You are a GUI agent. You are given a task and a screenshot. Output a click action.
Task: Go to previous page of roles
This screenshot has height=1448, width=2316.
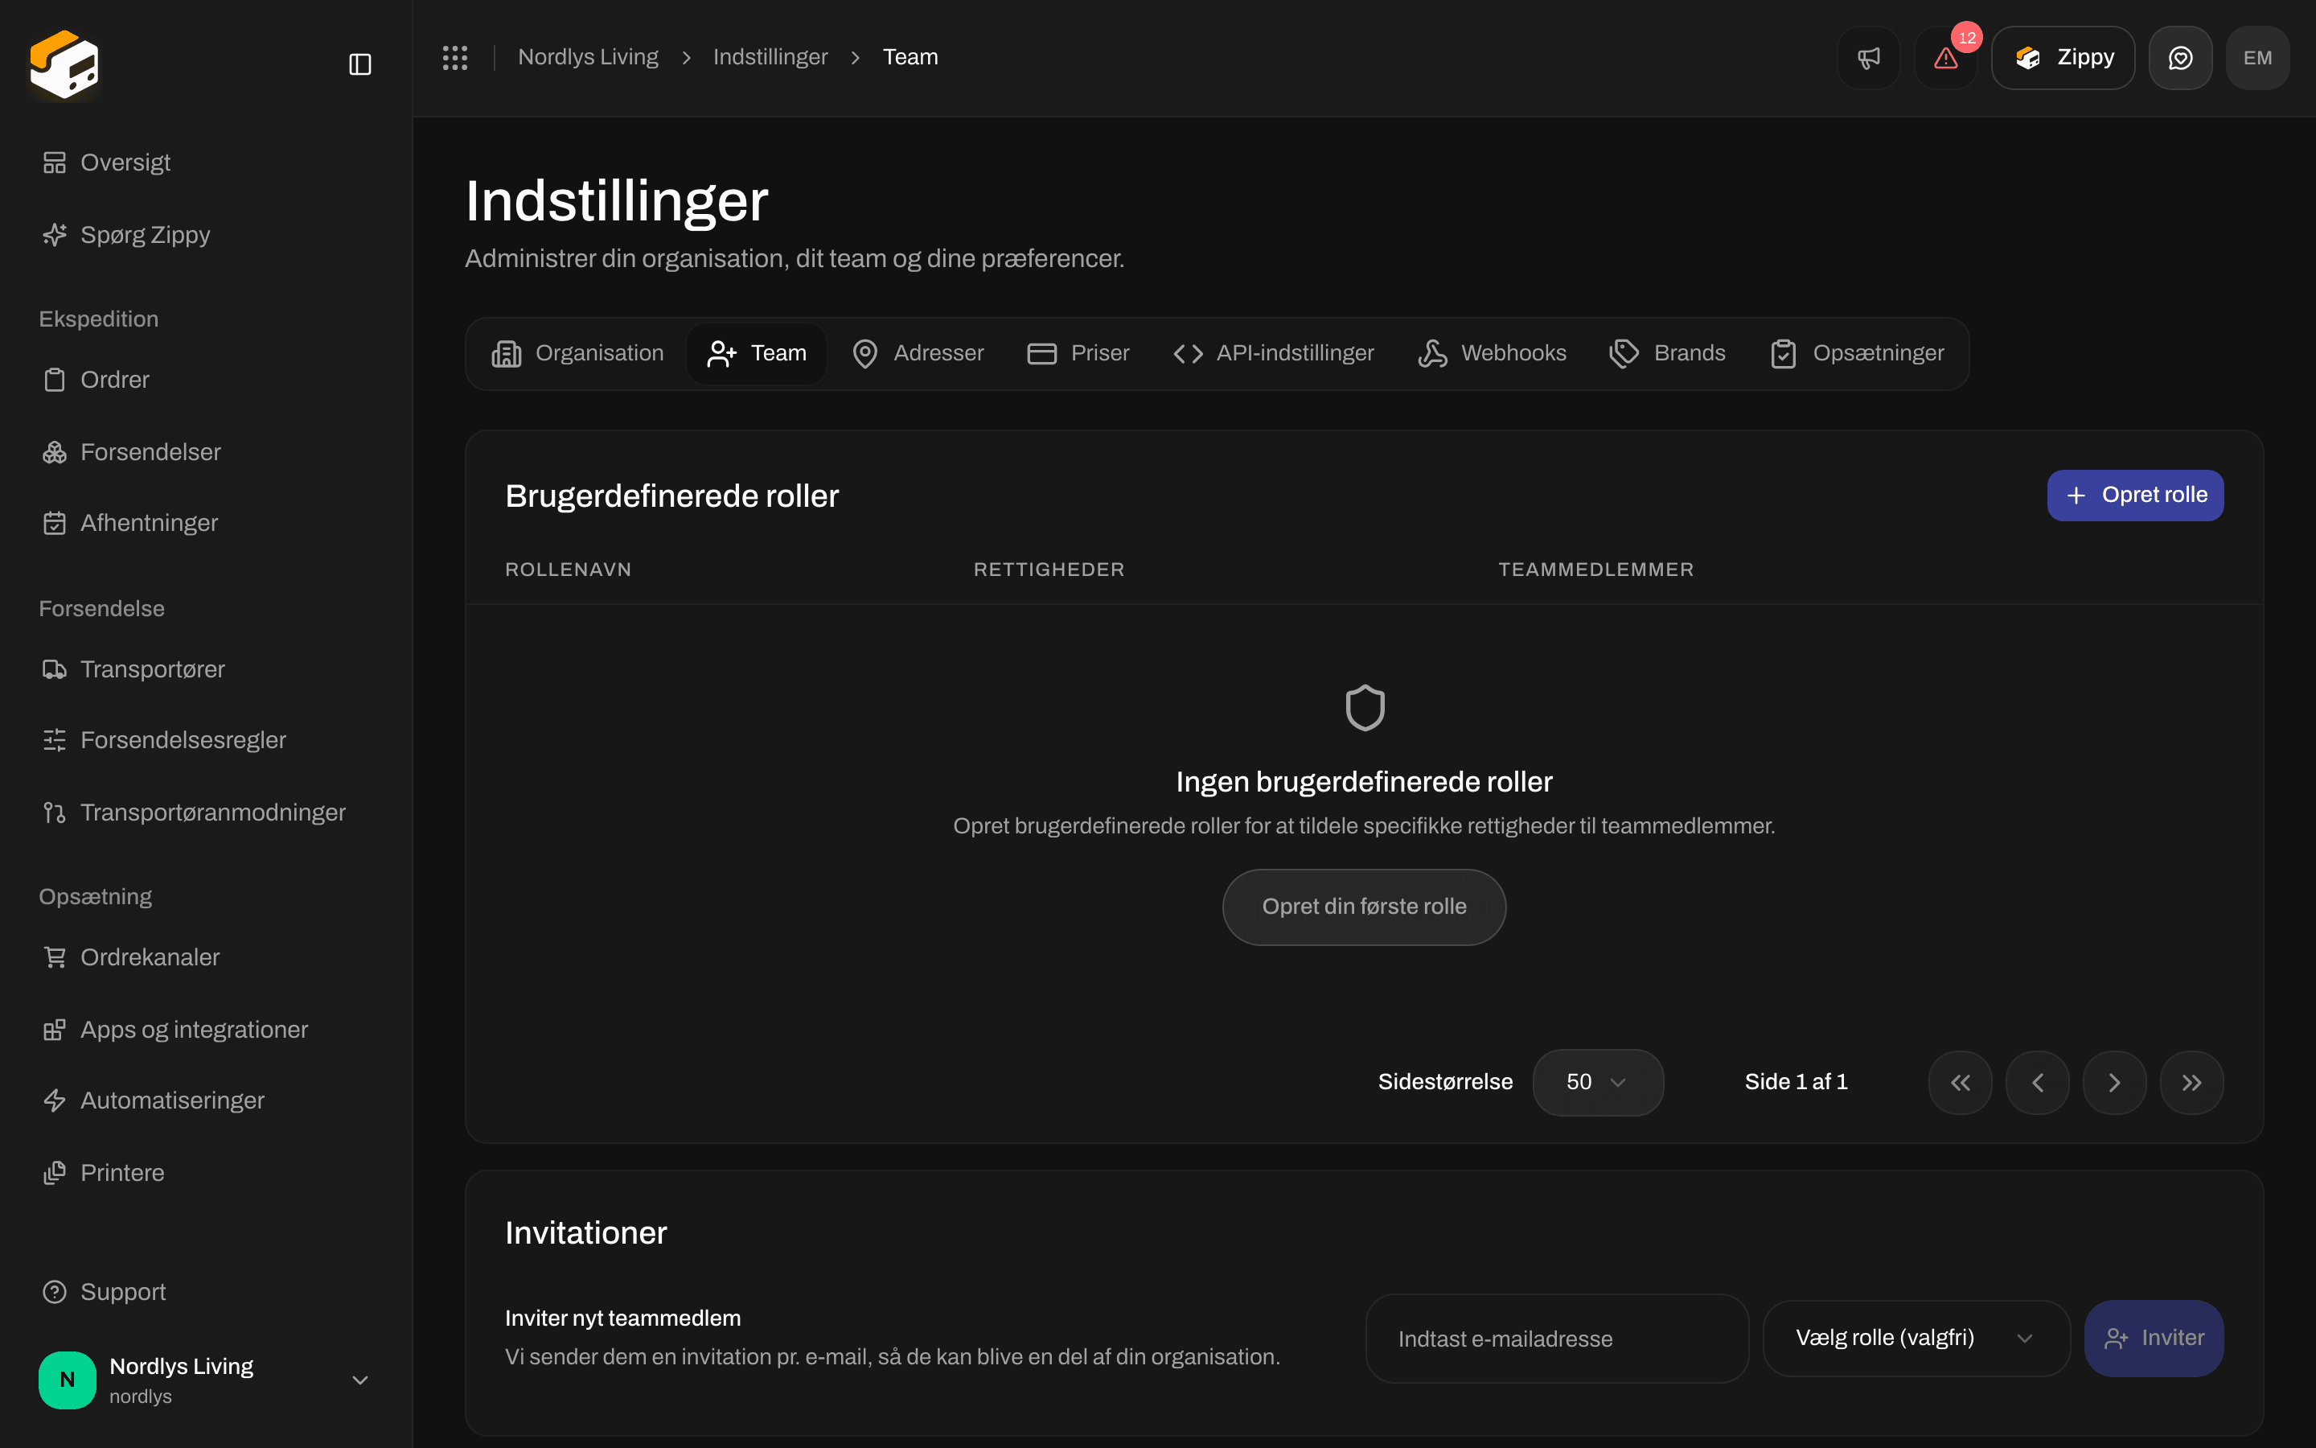pos(2038,1082)
